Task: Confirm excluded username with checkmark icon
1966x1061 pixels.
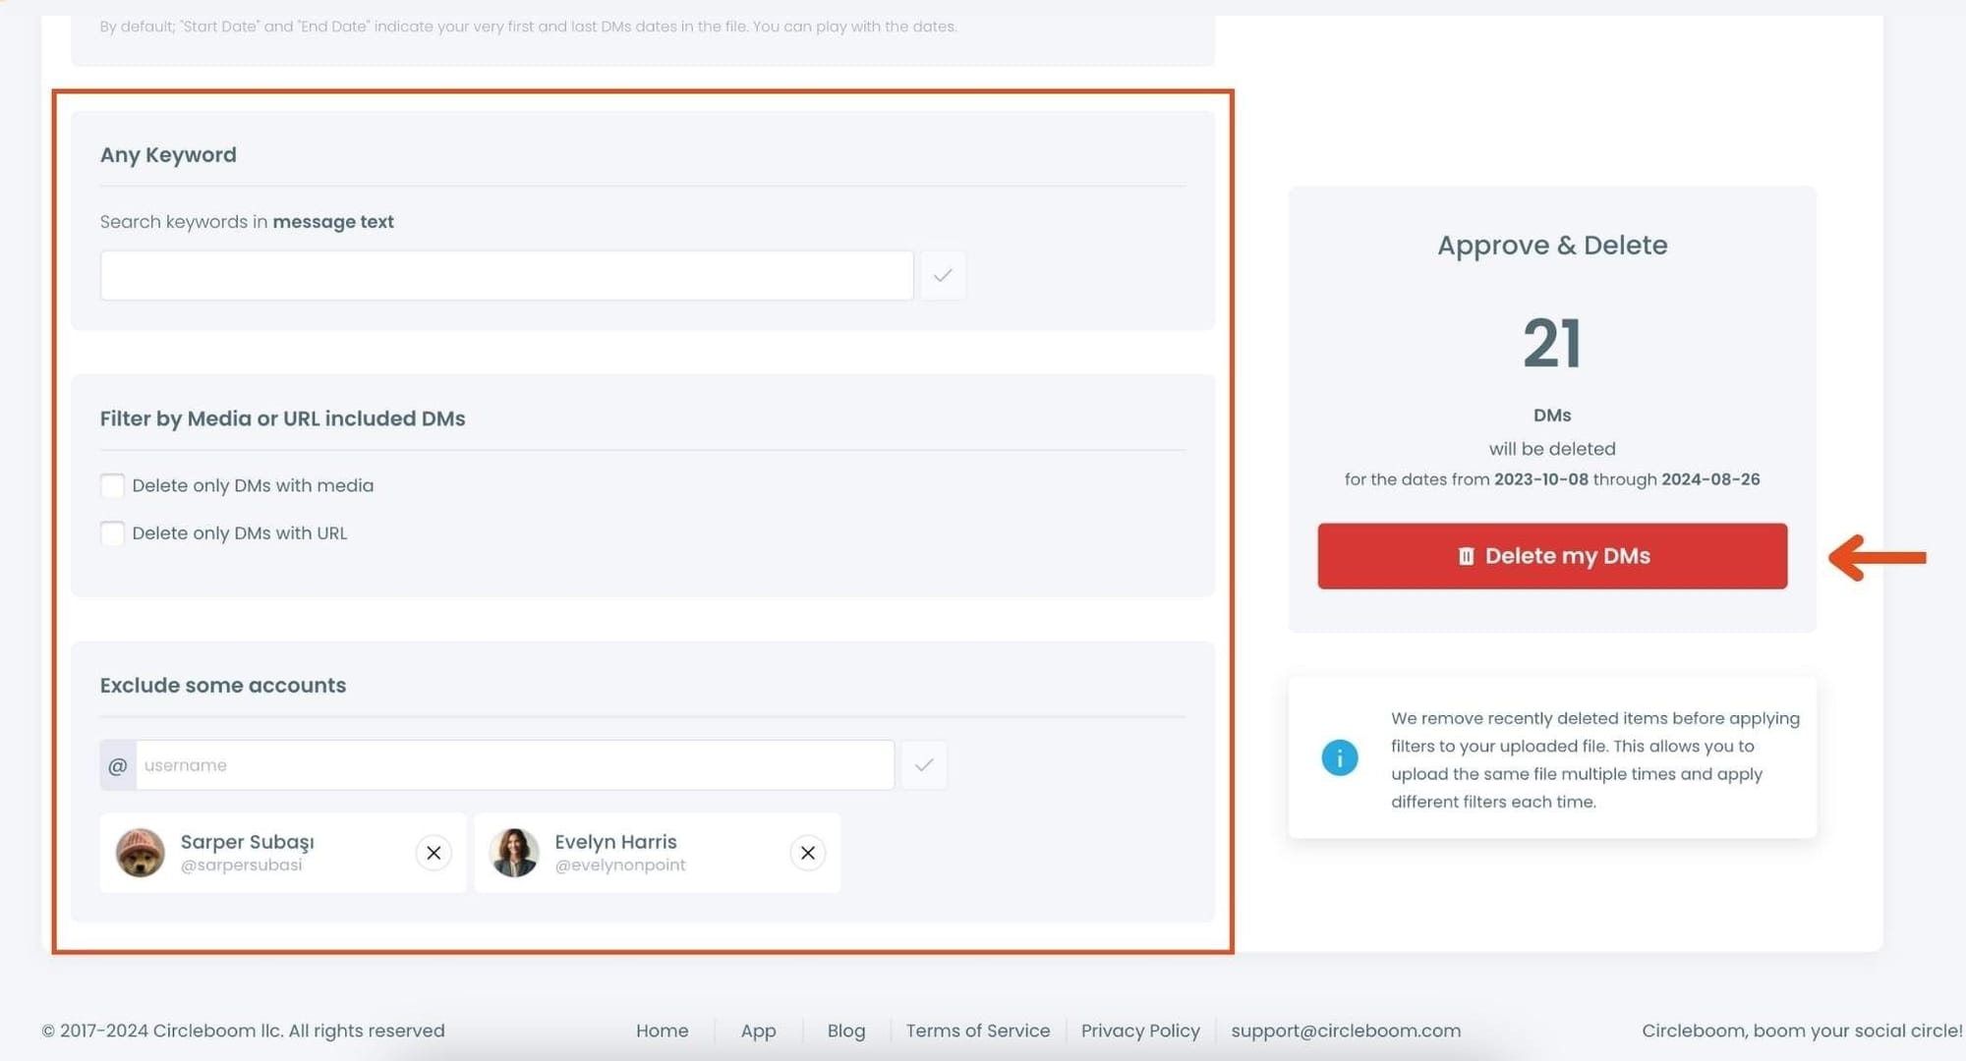Action: point(923,764)
